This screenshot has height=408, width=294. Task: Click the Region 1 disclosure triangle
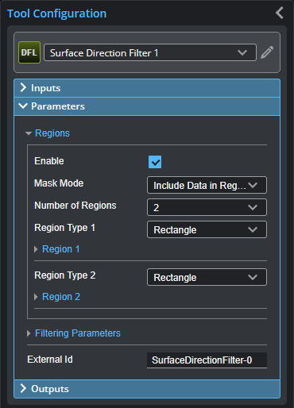pos(36,249)
